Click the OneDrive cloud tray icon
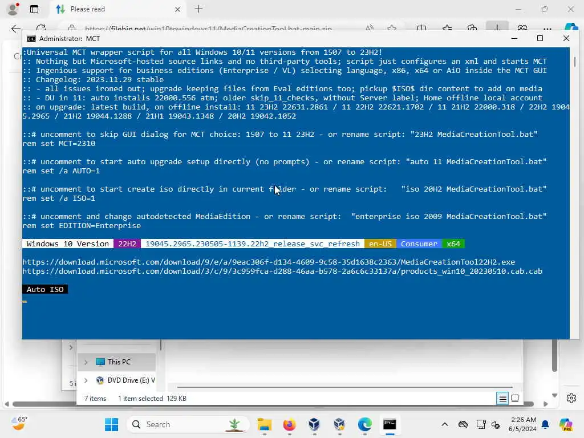The width and height of the screenshot is (584, 438). [x=463, y=424]
